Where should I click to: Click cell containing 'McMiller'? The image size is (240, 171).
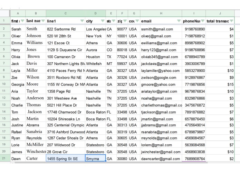(x=36, y=145)
